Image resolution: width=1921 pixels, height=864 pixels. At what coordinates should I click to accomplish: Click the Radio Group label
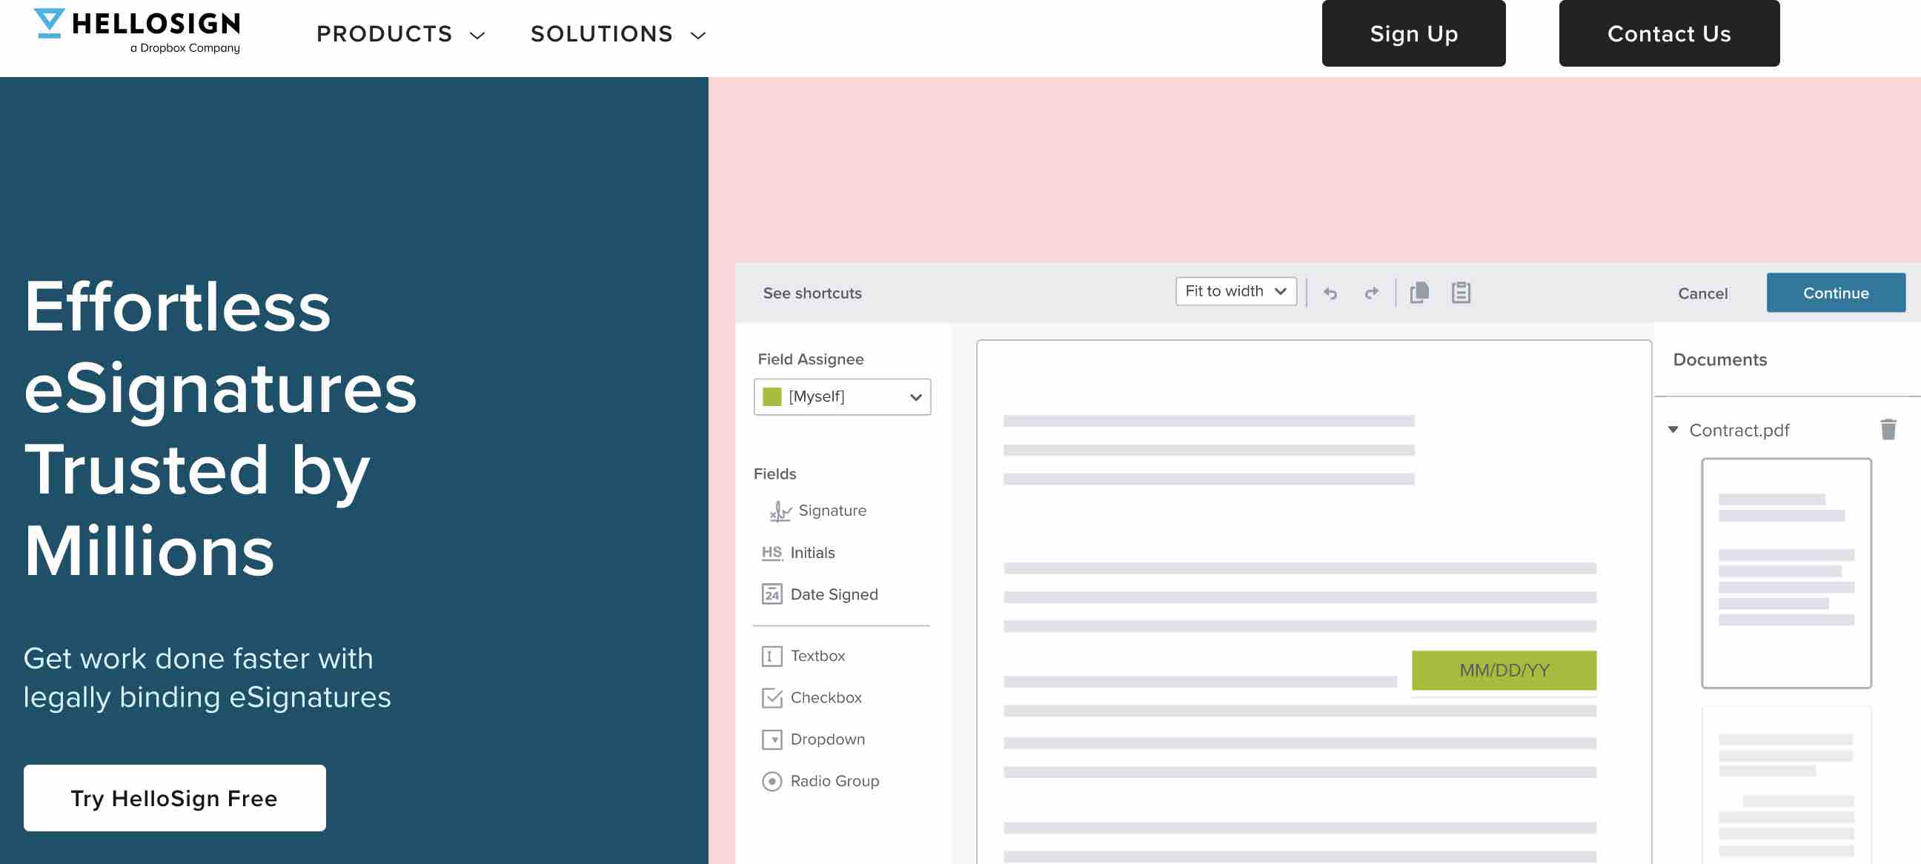(x=834, y=780)
